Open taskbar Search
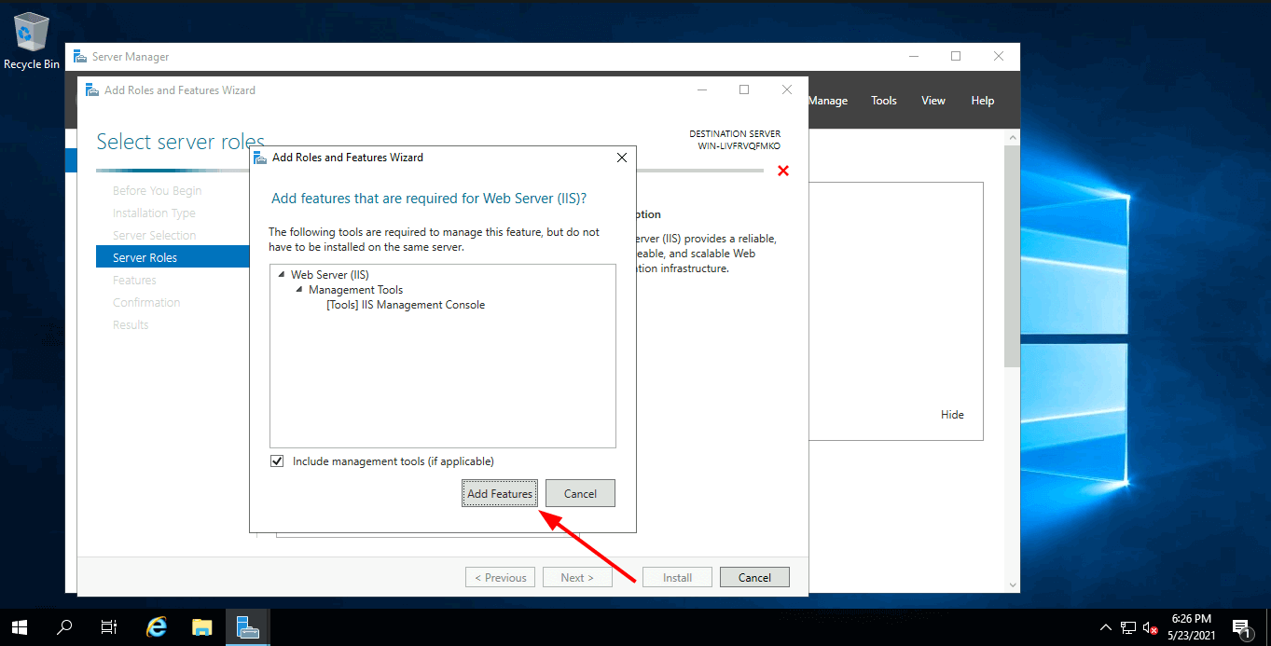The image size is (1271, 646). point(64,627)
